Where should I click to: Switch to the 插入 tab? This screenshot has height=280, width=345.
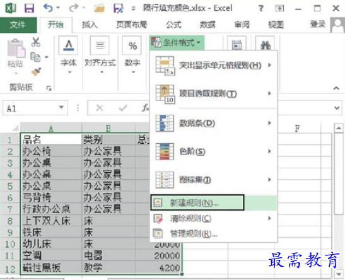[x=90, y=25]
